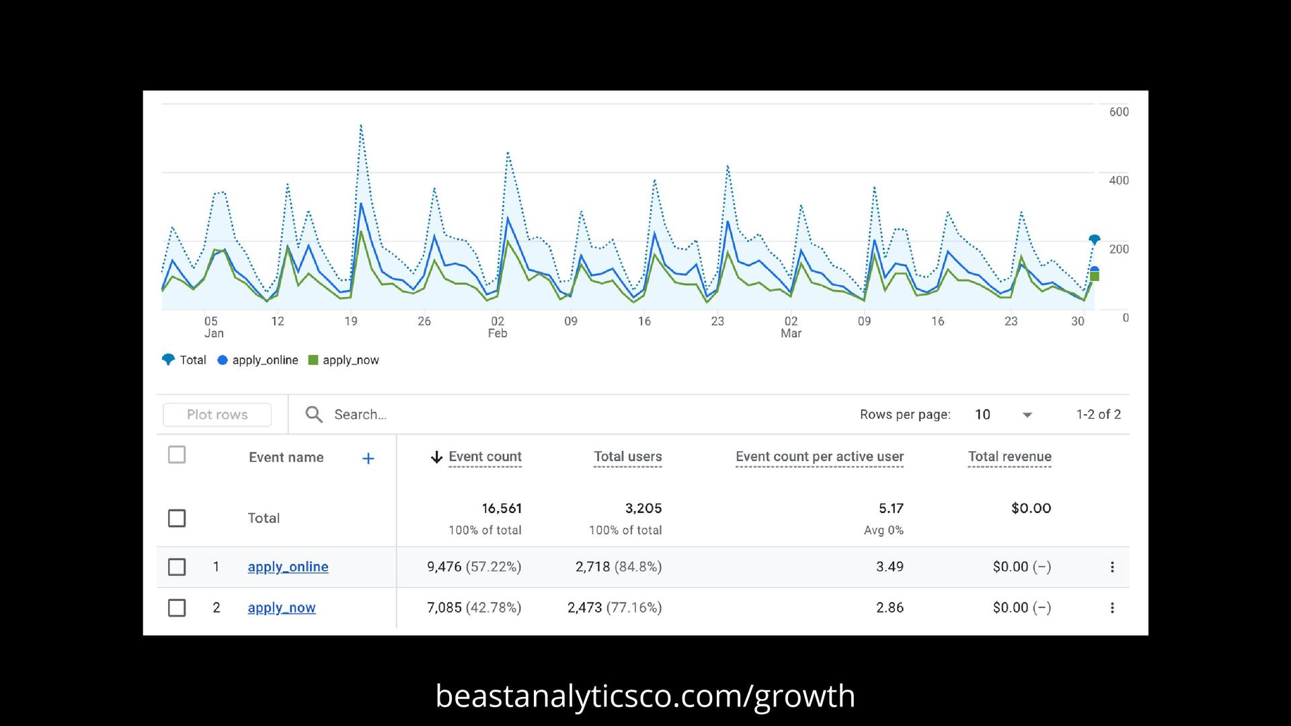Image resolution: width=1291 pixels, height=726 pixels.
Task: Sort by Total users column header
Action: tap(627, 456)
